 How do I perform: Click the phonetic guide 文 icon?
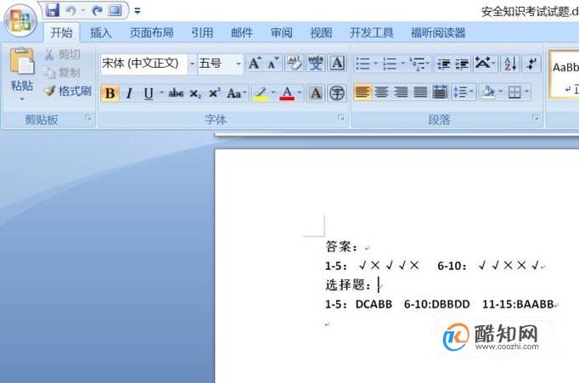pos(316,63)
